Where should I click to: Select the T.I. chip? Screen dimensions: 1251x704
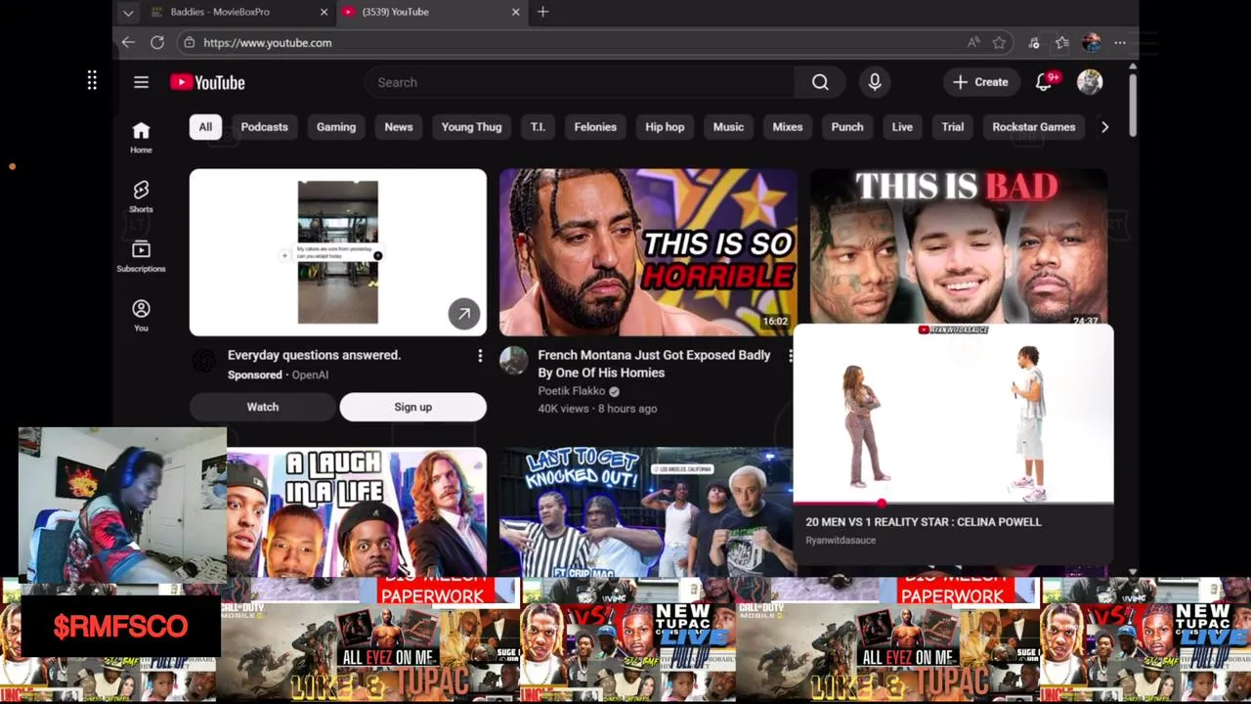pyautogui.click(x=538, y=127)
